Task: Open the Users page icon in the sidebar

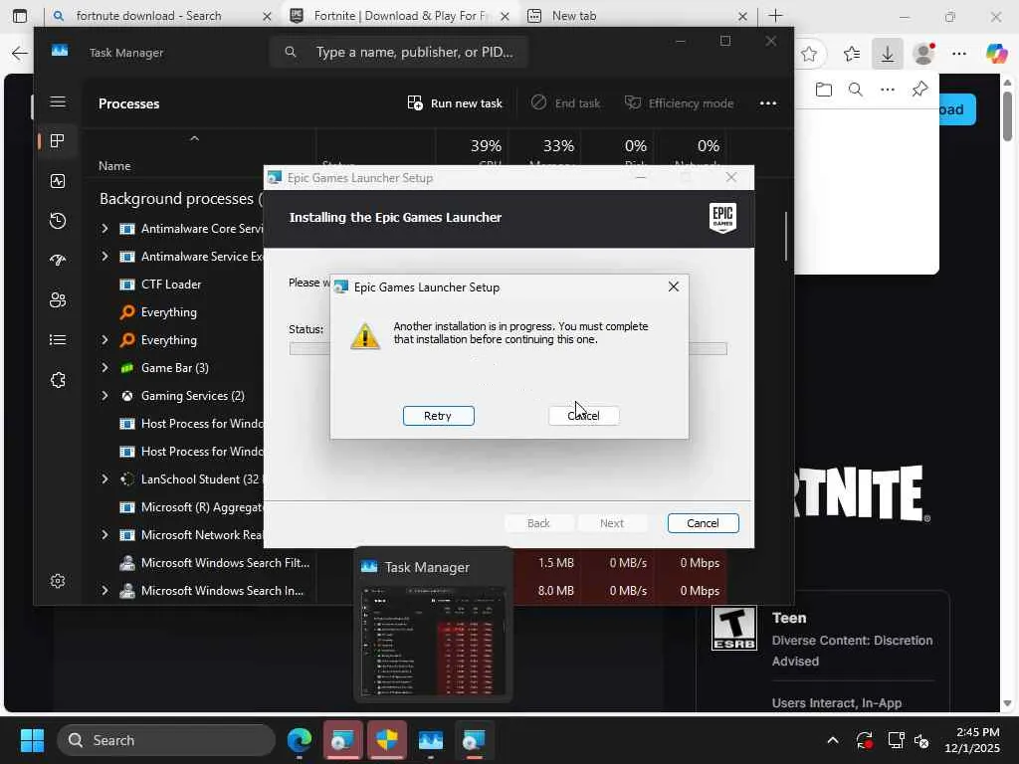Action: point(58,300)
